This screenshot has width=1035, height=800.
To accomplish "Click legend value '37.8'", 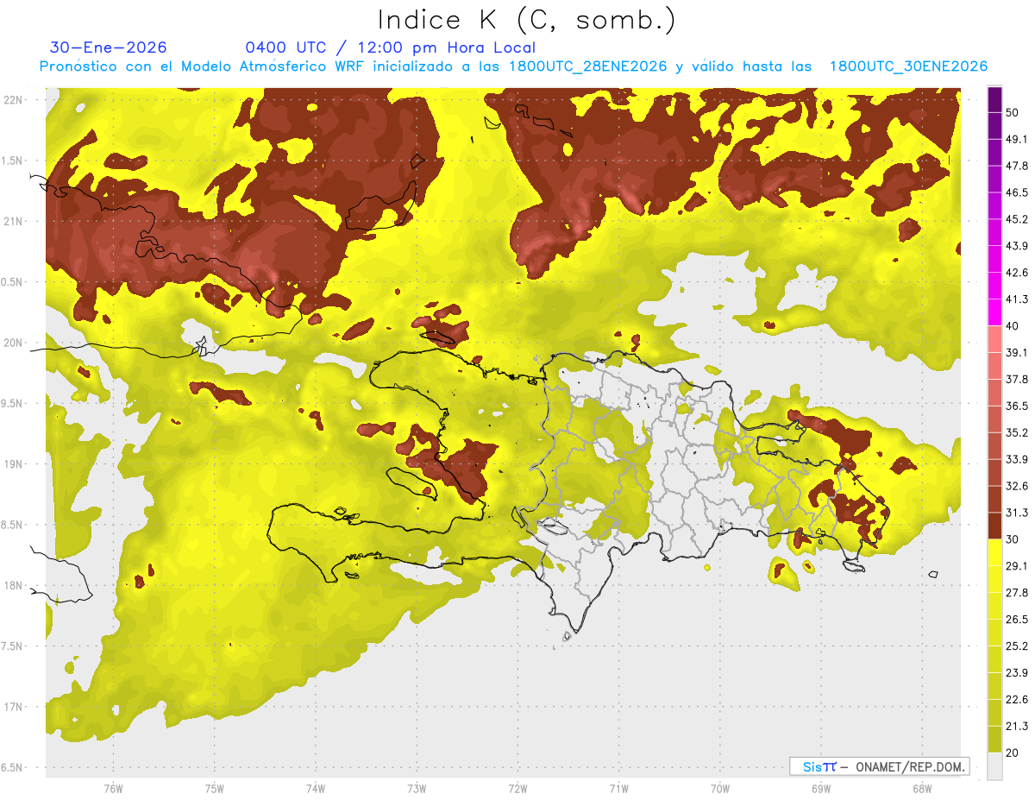I will [x=1017, y=379].
